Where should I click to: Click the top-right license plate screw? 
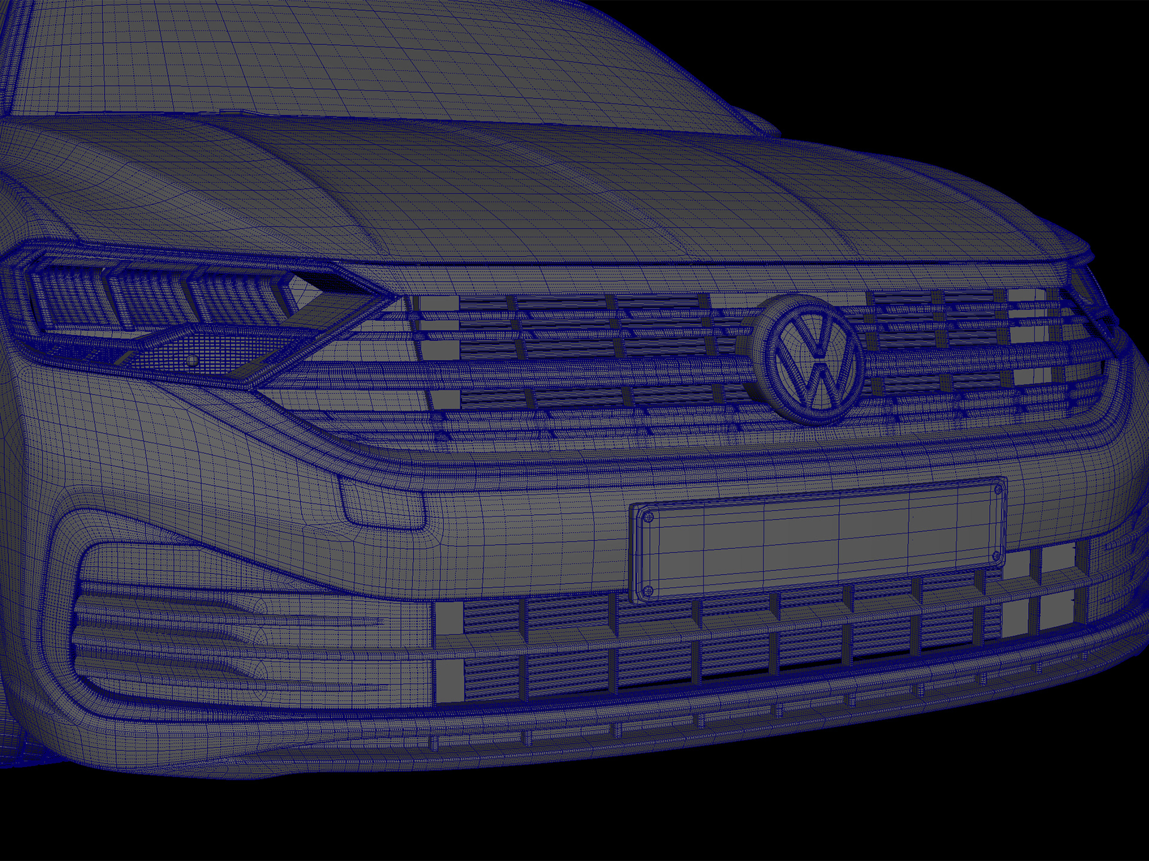[x=998, y=490]
